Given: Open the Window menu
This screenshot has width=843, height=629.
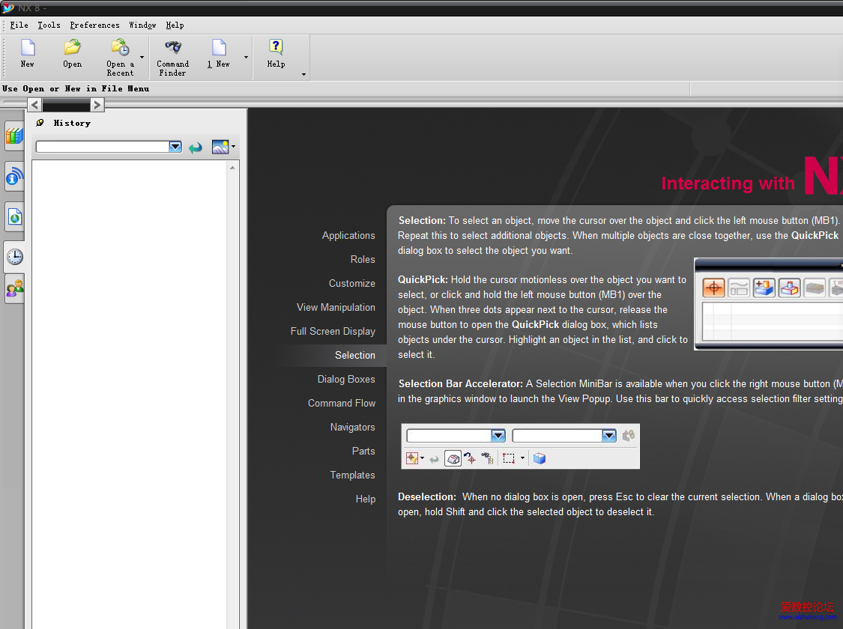Looking at the screenshot, I should point(142,25).
